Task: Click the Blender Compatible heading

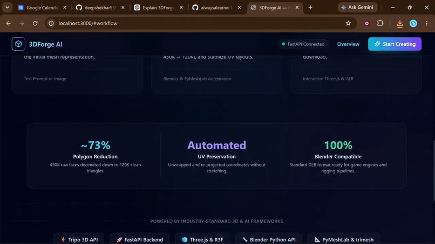Action: tap(338, 157)
